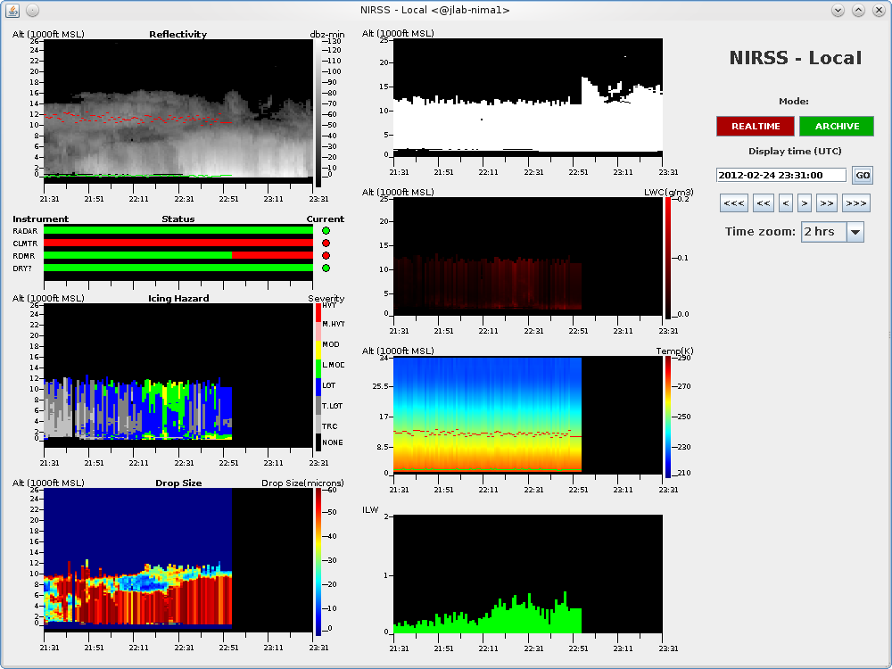Click the Display time input field

point(781,176)
